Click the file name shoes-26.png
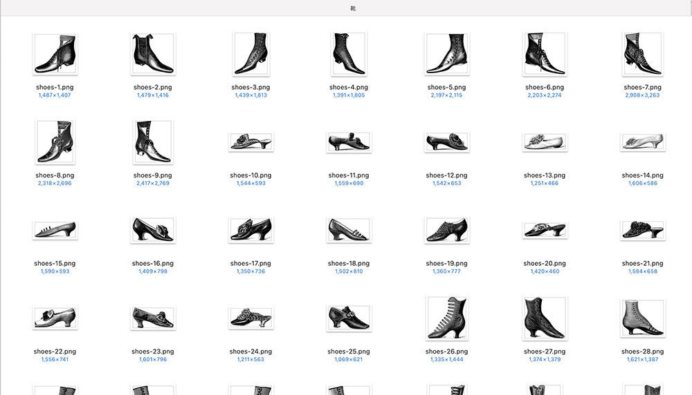The height and width of the screenshot is (395, 692). tap(446, 351)
